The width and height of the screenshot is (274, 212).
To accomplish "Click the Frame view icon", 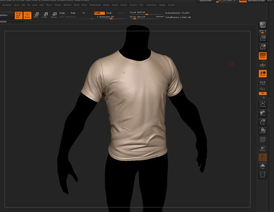I will click(x=262, y=104).
